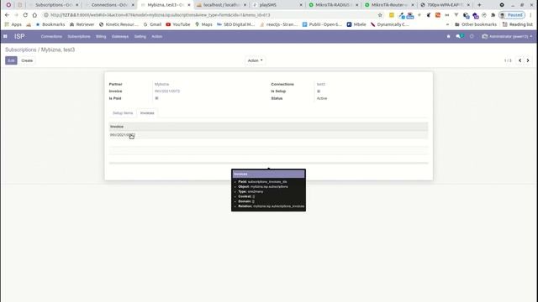Open the Bookmarks folder in bookmarks bar
The image size is (538, 302).
pos(50,24)
